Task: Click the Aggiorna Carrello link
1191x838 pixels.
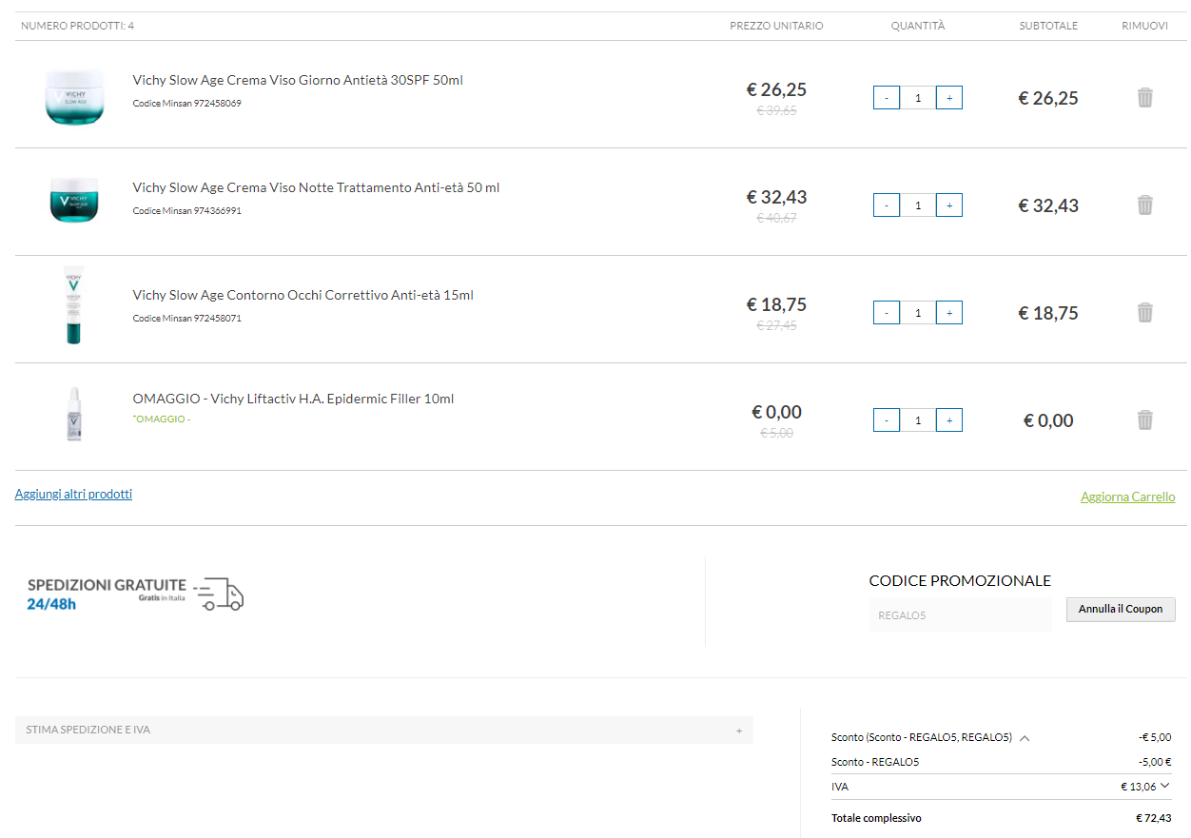Action: tap(1127, 497)
